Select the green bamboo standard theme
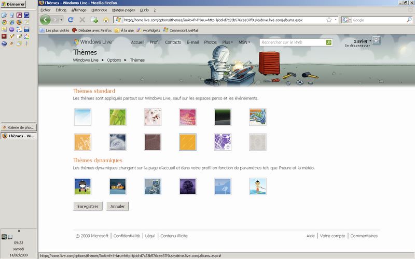Image resolution: width=415 pixels, height=259 pixels. (x=118, y=117)
